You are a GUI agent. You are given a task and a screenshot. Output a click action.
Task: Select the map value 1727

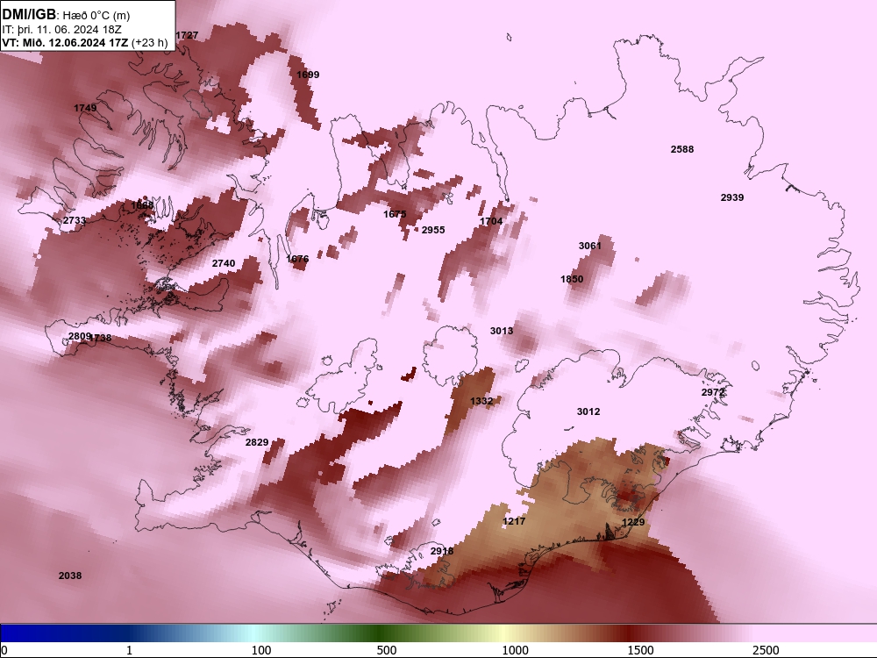click(x=187, y=35)
